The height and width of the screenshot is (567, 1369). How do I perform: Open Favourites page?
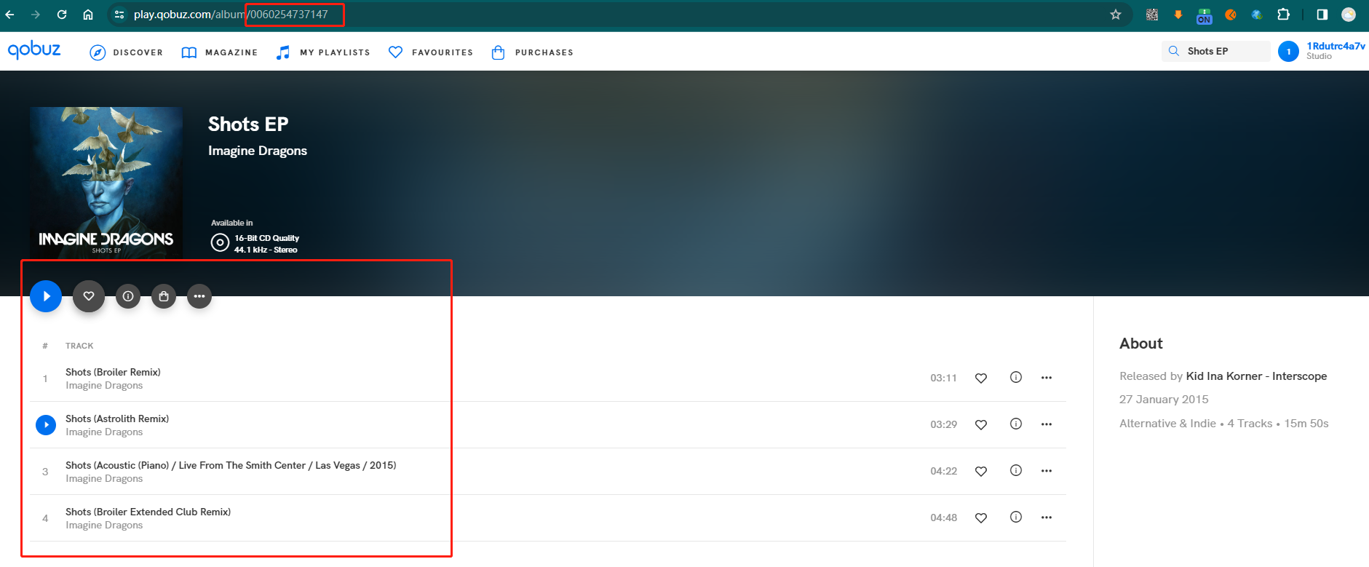coord(431,52)
